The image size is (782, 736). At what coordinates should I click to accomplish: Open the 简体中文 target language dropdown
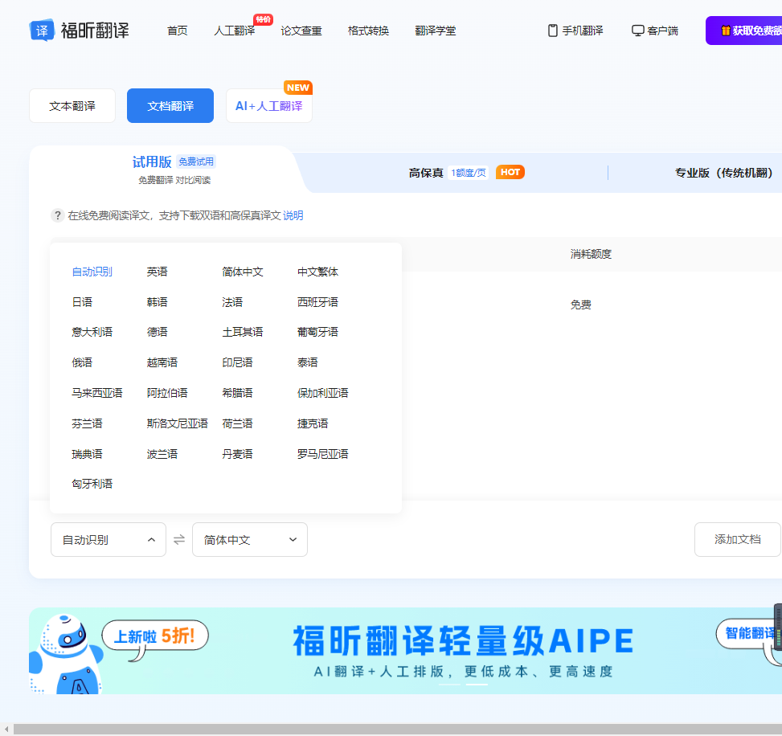pos(250,539)
